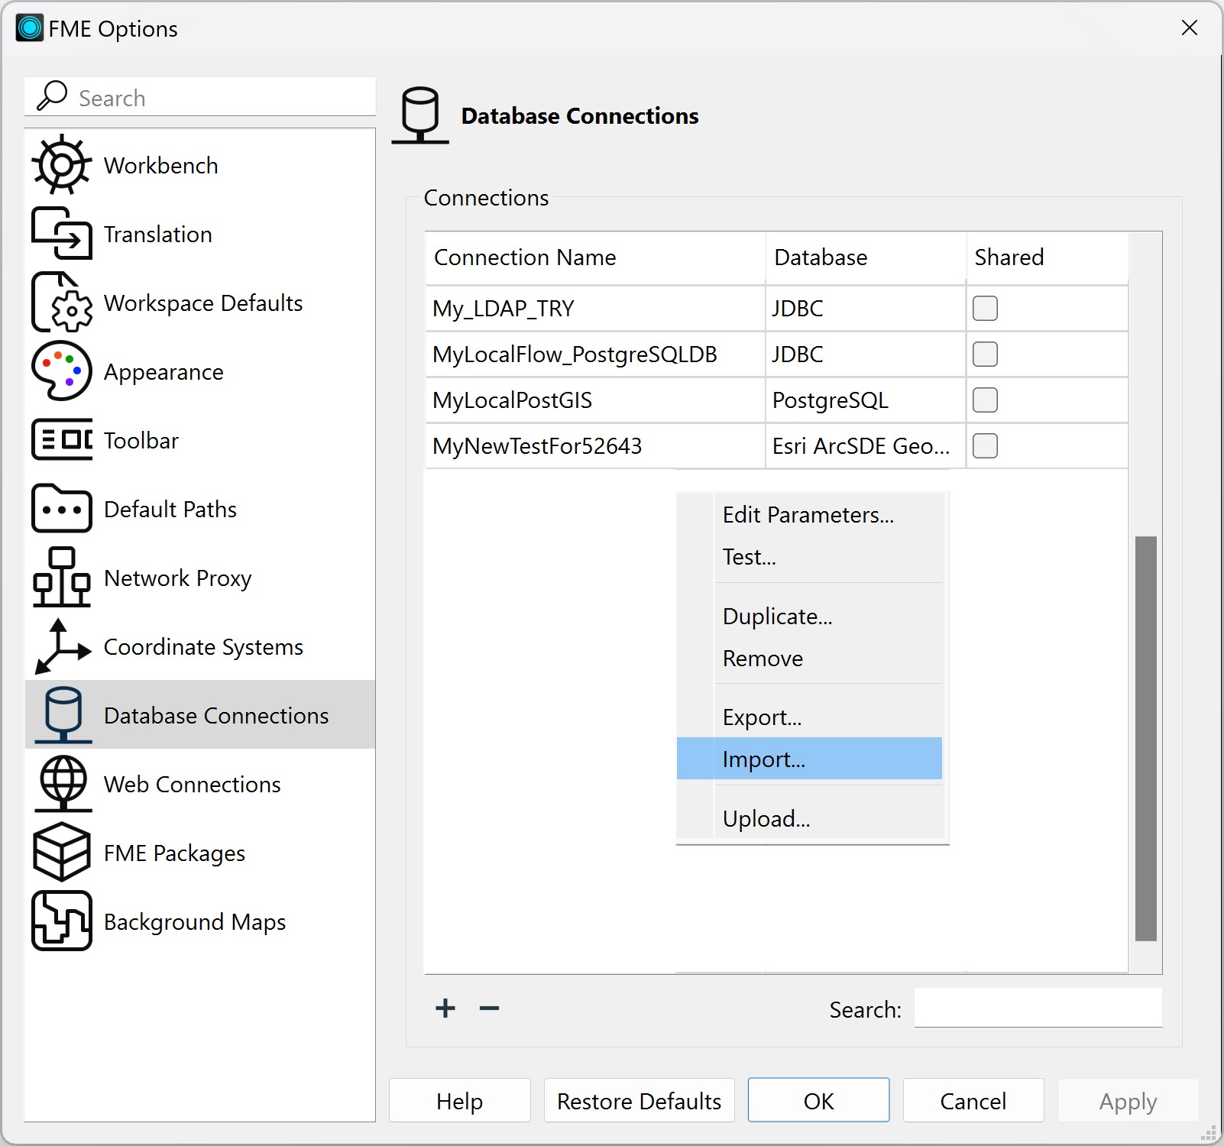This screenshot has width=1224, height=1146.
Task: Toggle Shared checkbox for My_LDAP_TRY
Action: pos(985,309)
